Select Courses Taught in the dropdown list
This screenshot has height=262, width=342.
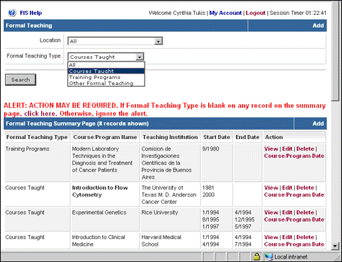106,71
